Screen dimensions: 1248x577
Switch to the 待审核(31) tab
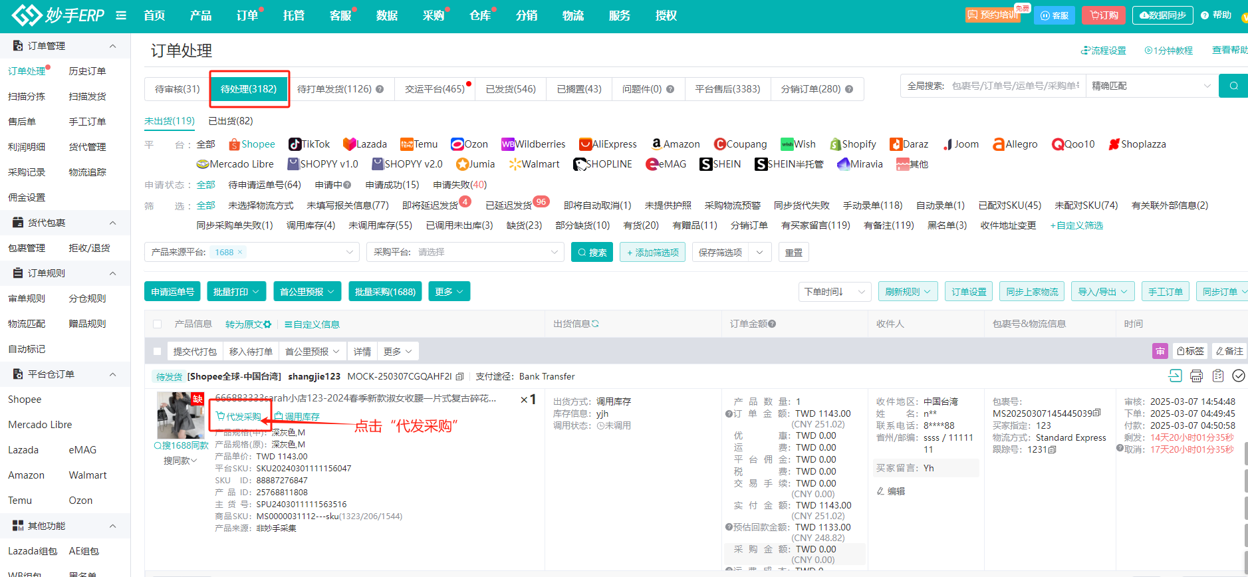[177, 89]
